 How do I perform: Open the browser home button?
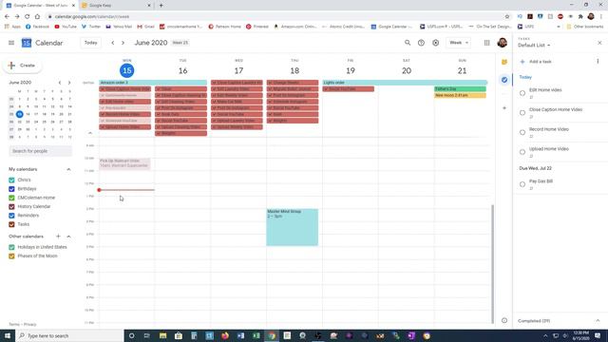(x=37, y=17)
